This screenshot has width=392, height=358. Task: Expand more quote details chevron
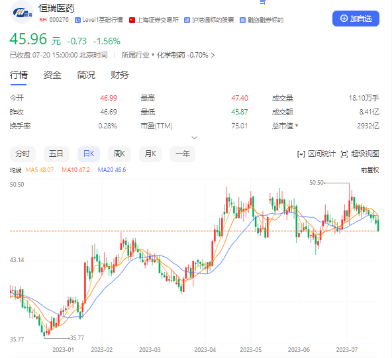[194, 138]
